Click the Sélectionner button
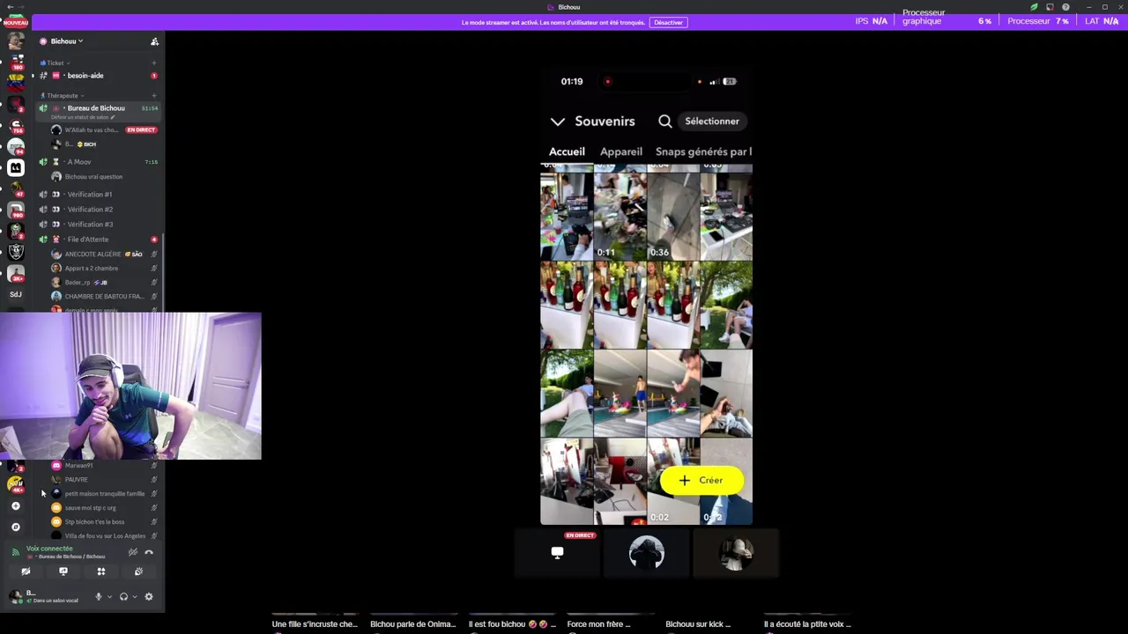Screen dimensions: 1128x634 [712, 122]
